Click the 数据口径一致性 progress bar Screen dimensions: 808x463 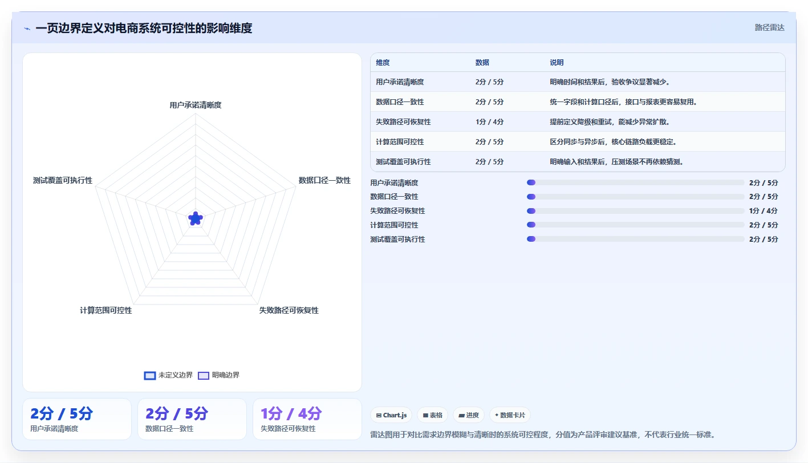[636, 197]
